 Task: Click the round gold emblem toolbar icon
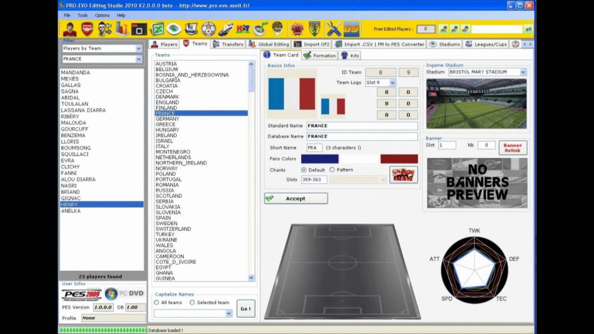[278, 29]
